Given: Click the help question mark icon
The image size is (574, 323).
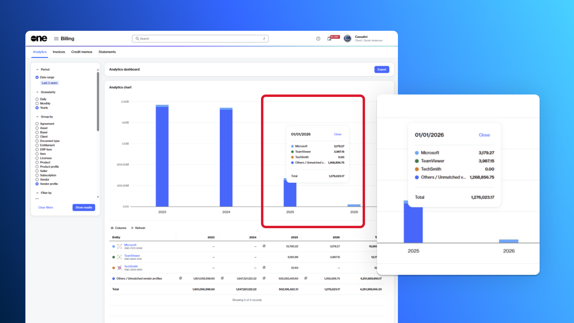Looking at the screenshot, I should [318, 39].
